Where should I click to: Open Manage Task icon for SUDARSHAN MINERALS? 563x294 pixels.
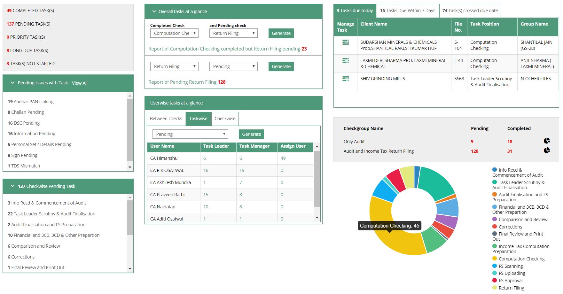345,42
